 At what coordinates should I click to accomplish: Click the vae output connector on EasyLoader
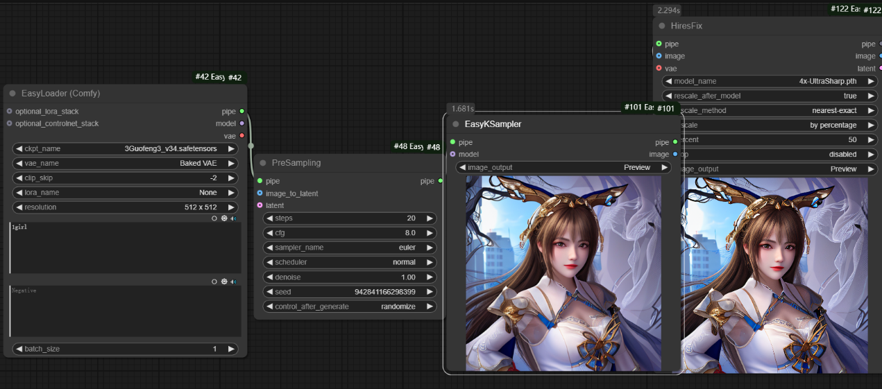point(241,136)
